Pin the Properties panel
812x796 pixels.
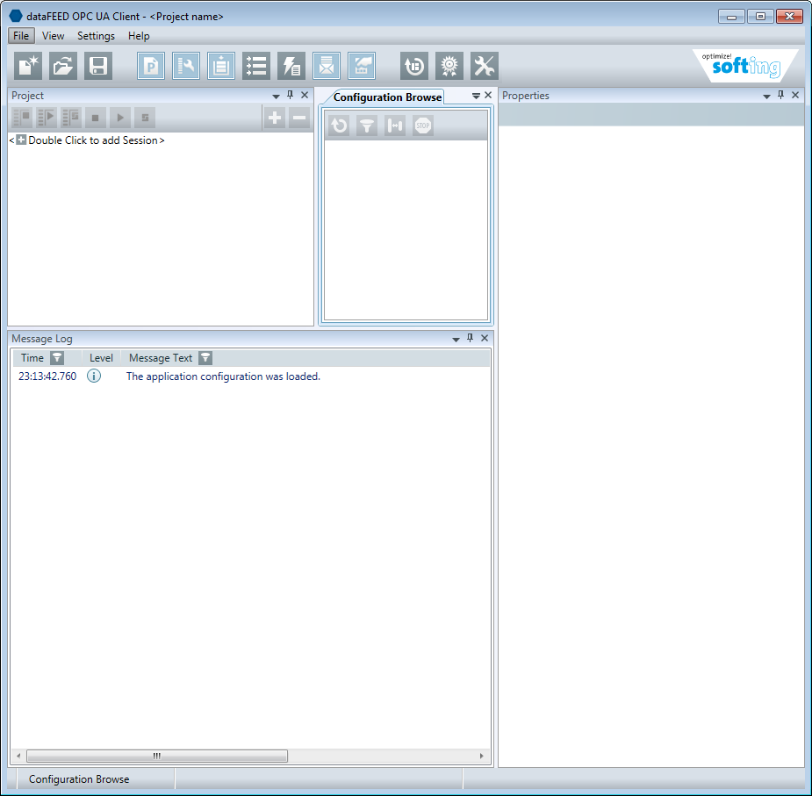tap(781, 95)
